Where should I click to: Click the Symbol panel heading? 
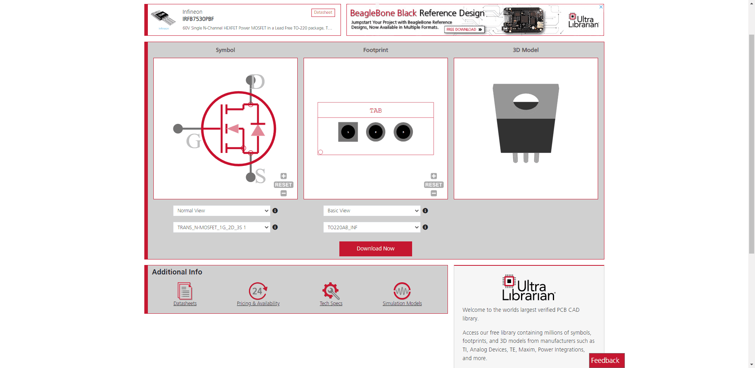click(225, 50)
